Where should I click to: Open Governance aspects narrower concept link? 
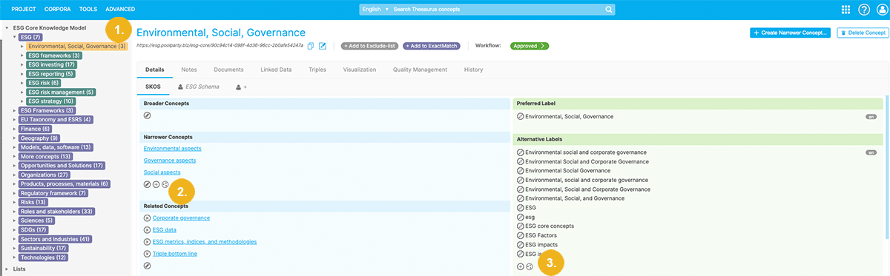(x=169, y=161)
